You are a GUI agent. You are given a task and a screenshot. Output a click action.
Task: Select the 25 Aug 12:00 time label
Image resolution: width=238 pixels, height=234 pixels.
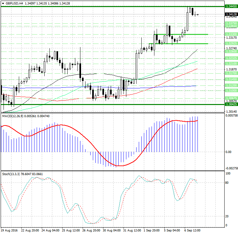(x=71, y=230)
